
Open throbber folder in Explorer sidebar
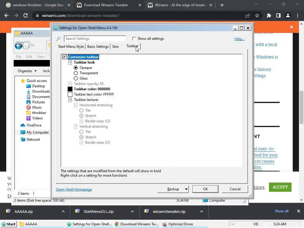[36, 113]
